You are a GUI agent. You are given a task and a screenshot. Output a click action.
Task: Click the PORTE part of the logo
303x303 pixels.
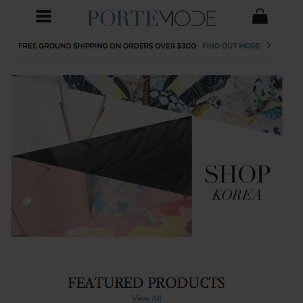tap(122, 18)
